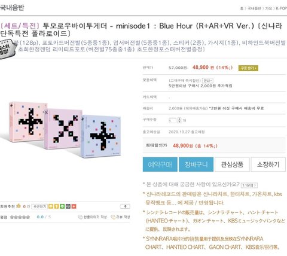Open K-POP breadcrumb category
Image resolution: width=287 pixels, height=256 pixels.
[x=281, y=8]
